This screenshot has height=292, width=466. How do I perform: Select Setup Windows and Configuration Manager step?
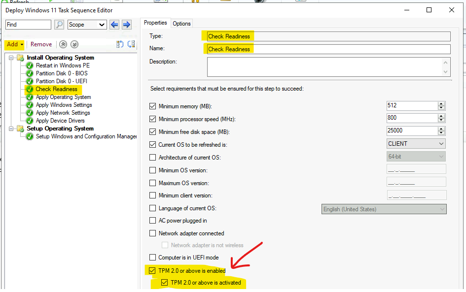86,136
